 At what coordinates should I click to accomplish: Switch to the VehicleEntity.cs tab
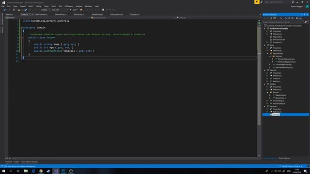coord(41,14)
